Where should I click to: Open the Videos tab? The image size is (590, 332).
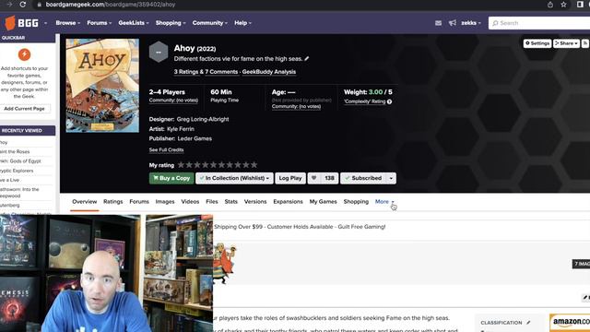point(190,202)
